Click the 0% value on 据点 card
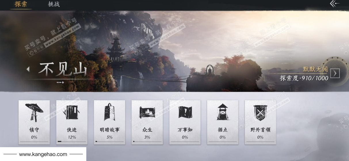 click(x=222, y=137)
